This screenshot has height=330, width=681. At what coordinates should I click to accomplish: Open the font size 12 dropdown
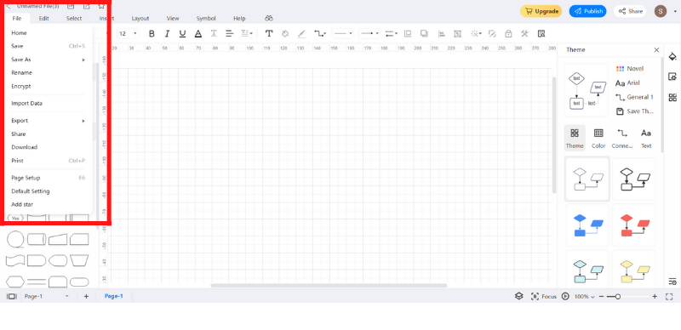click(129, 33)
